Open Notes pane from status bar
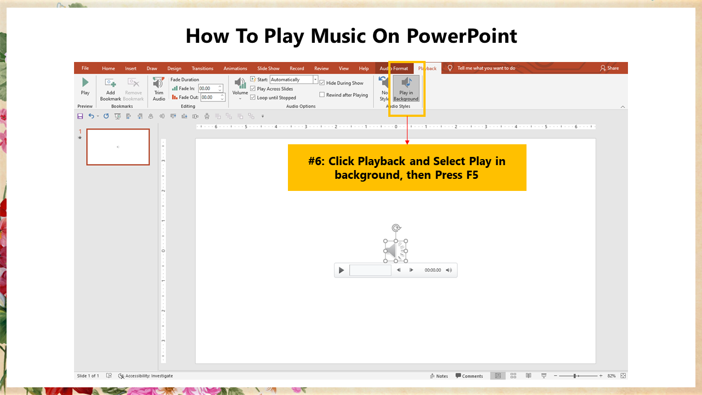Screen dimensions: 702x395 click(x=439, y=376)
